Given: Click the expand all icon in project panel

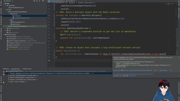Looking at the screenshot, I should coord(37,1).
